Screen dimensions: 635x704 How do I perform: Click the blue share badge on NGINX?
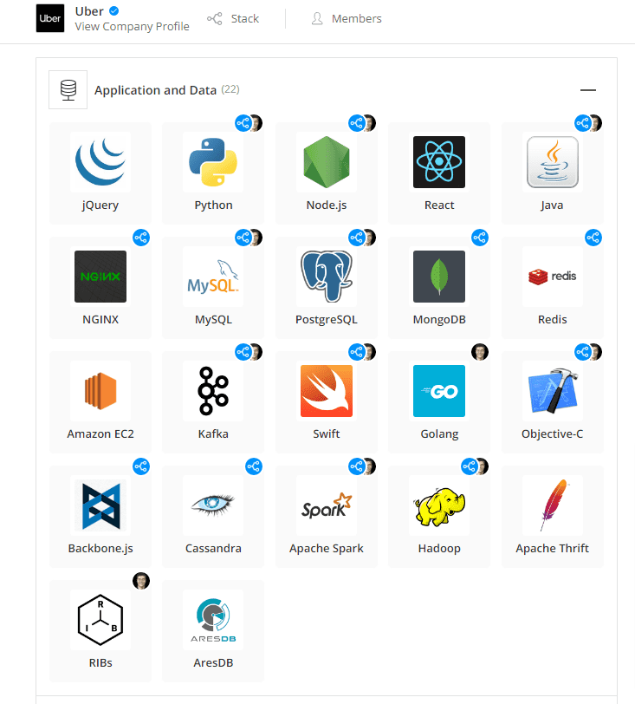141,238
